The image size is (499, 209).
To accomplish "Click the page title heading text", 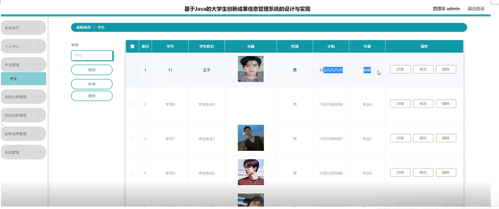I will click(247, 9).
